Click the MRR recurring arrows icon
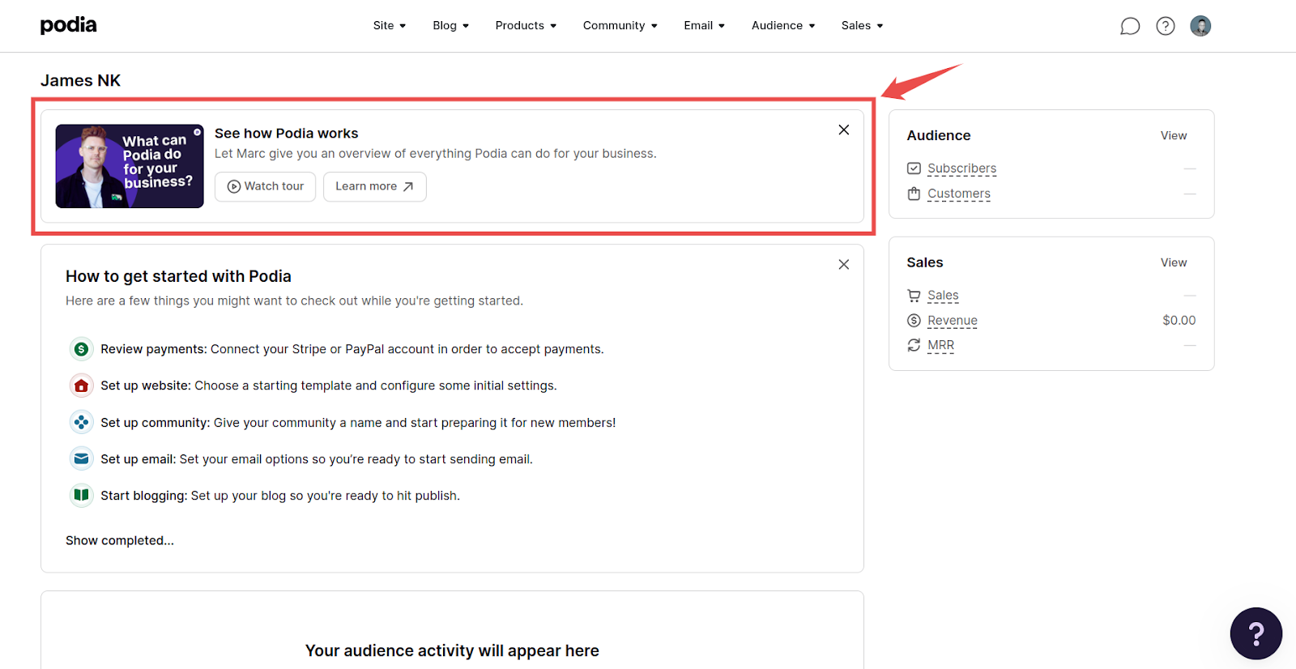Viewport: 1296px width, 669px height. click(914, 345)
